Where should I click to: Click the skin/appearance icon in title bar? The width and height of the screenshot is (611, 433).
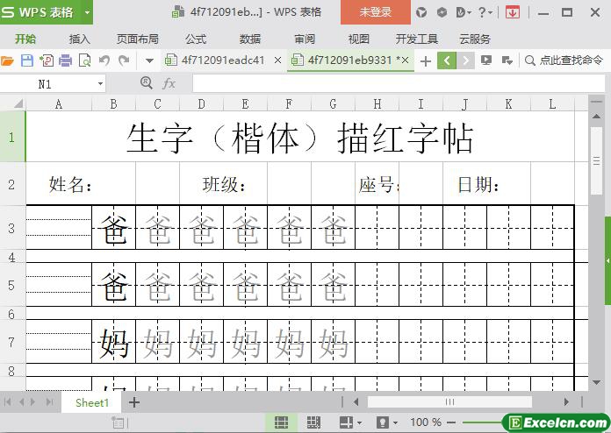point(421,12)
